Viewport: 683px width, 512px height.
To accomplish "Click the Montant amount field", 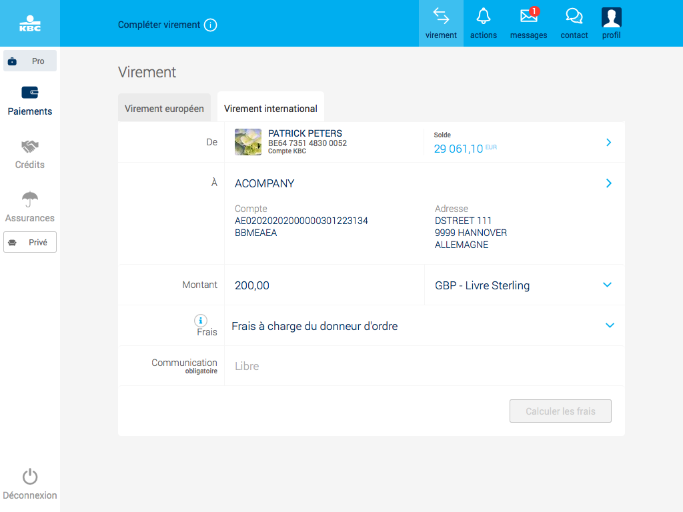I will (x=325, y=285).
